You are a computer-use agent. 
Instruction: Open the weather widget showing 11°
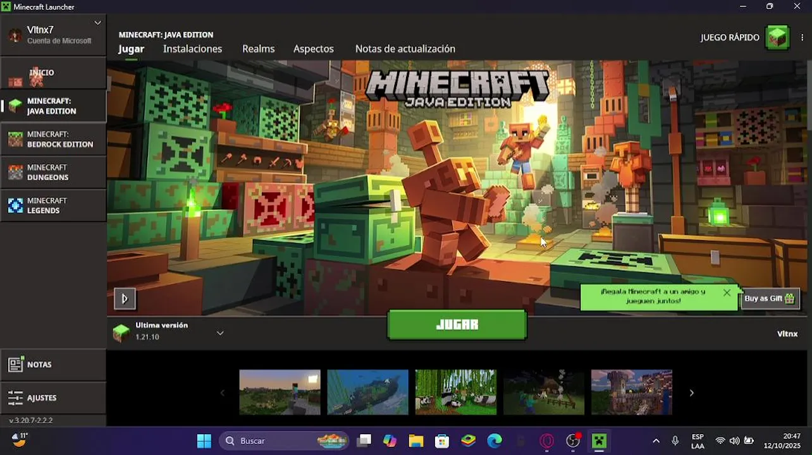coord(20,439)
